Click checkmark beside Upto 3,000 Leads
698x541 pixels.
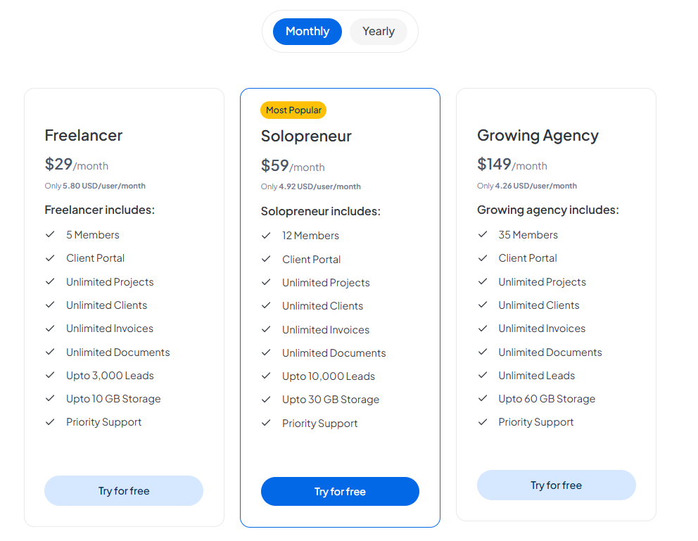(x=50, y=376)
